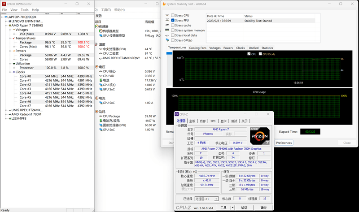Click the 电池 battery icon under 电压
The height and width of the screenshot is (212, 359).
(101, 80)
